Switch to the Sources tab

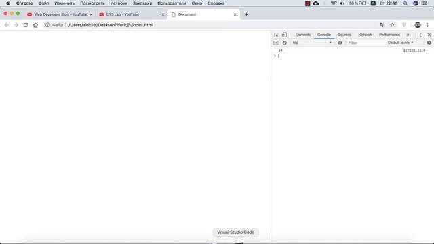pyautogui.click(x=344, y=35)
